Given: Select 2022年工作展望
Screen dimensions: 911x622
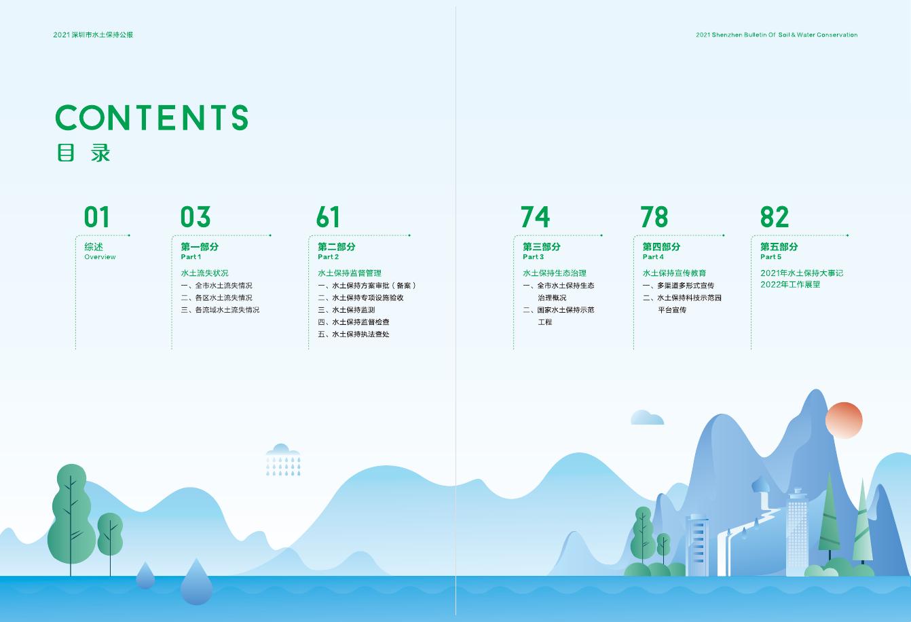Looking at the screenshot, I should click(x=790, y=284).
